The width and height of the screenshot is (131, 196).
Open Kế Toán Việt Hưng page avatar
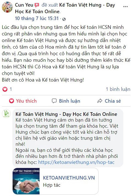tap(6, 114)
